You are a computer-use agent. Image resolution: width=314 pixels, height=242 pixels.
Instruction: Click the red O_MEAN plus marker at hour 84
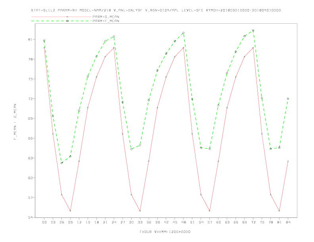(288, 161)
